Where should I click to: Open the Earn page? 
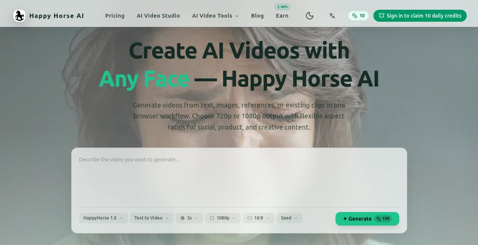click(282, 16)
